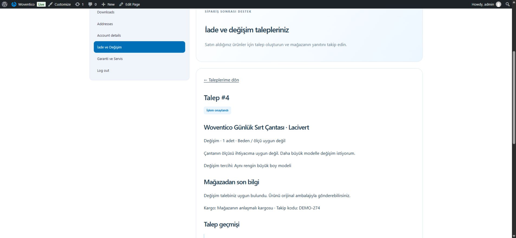This screenshot has width=516, height=238.
Task: Click the text starting Değişim talebiniz uygun bulundu
Action: click(x=277, y=195)
